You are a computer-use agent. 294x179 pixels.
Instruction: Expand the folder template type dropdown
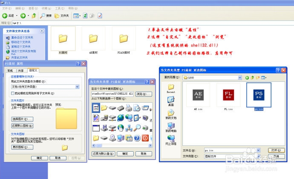77,87
